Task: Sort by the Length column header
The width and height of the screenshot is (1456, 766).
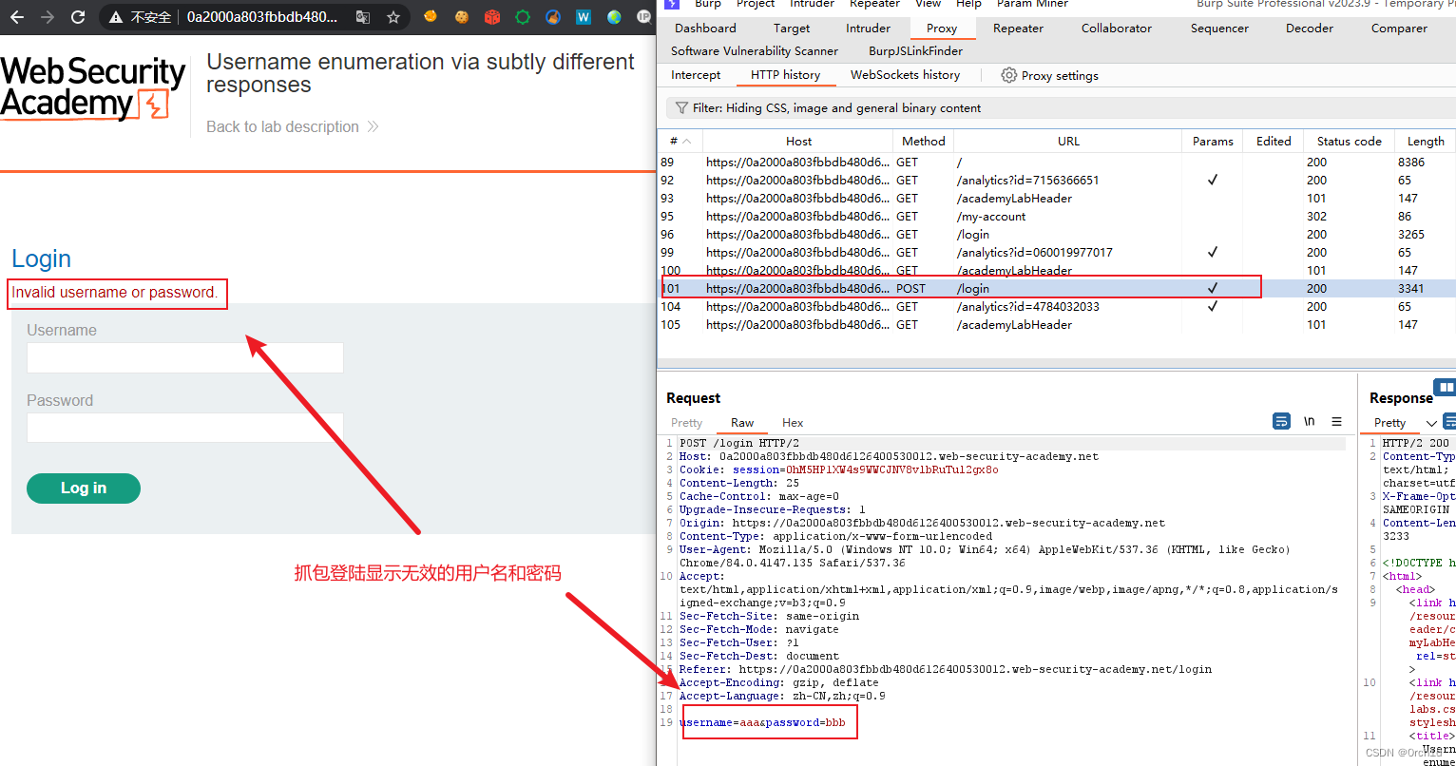Action: (1426, 141)
